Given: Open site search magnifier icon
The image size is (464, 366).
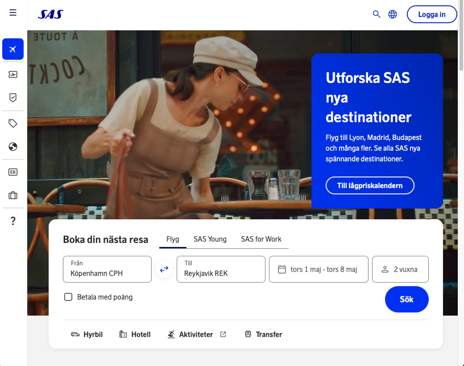Looking at the screenshot, I should (x=376, y=14).
